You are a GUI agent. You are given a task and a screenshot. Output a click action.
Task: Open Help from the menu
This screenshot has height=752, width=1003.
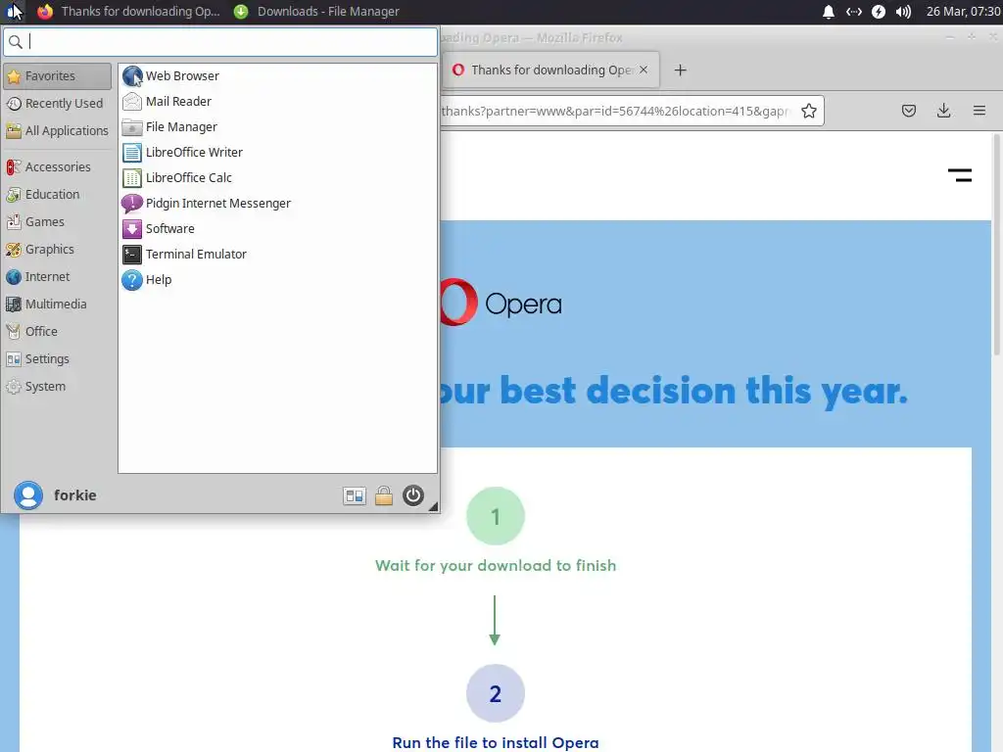[x=277, y=280]
